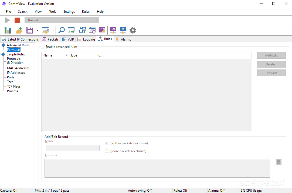The width and height of the screenshot is (292, 193).
Task: Click the Formula text area
Action: pos(157,168)
